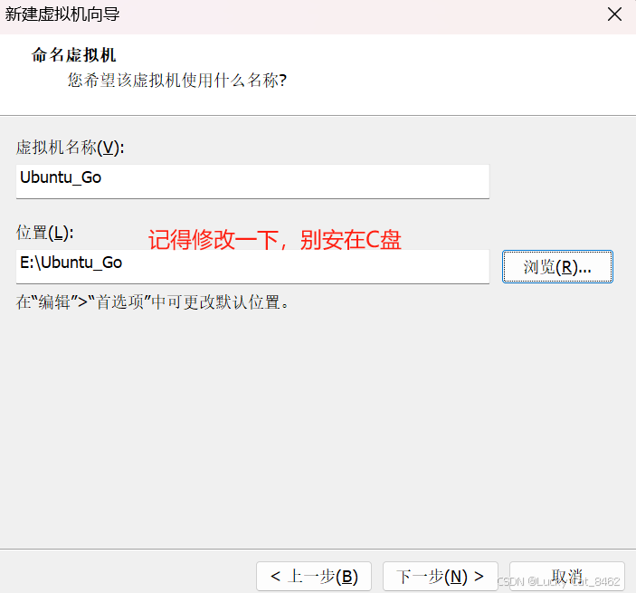
Task: Click the 位置(L): label
Action: click(x=45, y=233)
